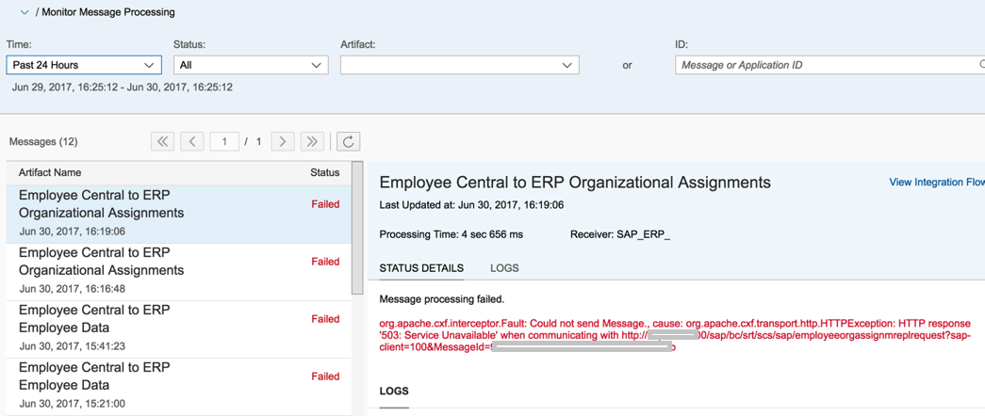985x416 pixels.
Task: Select Employee Data message from 15:21:00
Action: pos(179,387)
